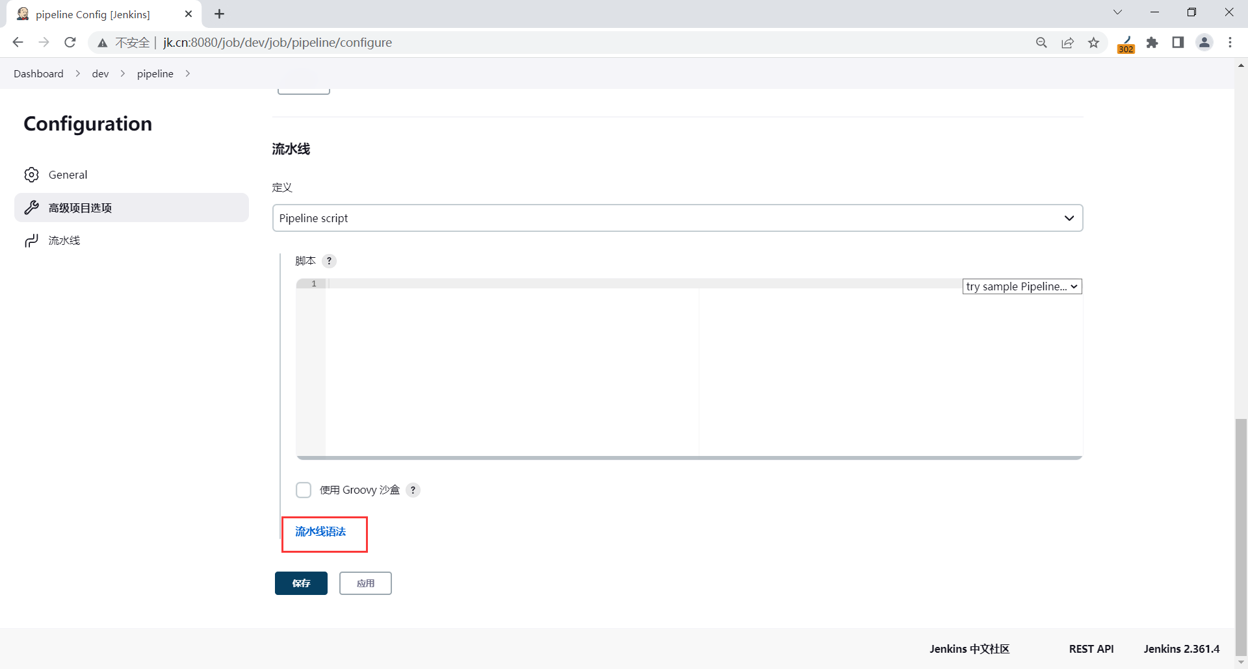Click the Jenkins 2.361.4 version button
Viewport: 1248px width, 669px height.
tap(1182, 649)
